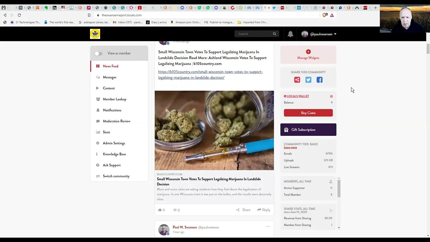Click the red share community icon
Viewport: 430px width, 242px height.
pyautogui.click(x=297, y=80)
